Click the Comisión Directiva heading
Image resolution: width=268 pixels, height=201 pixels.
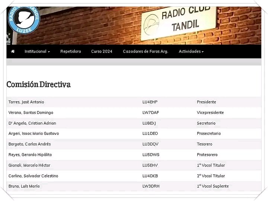[x=39, y=84]
